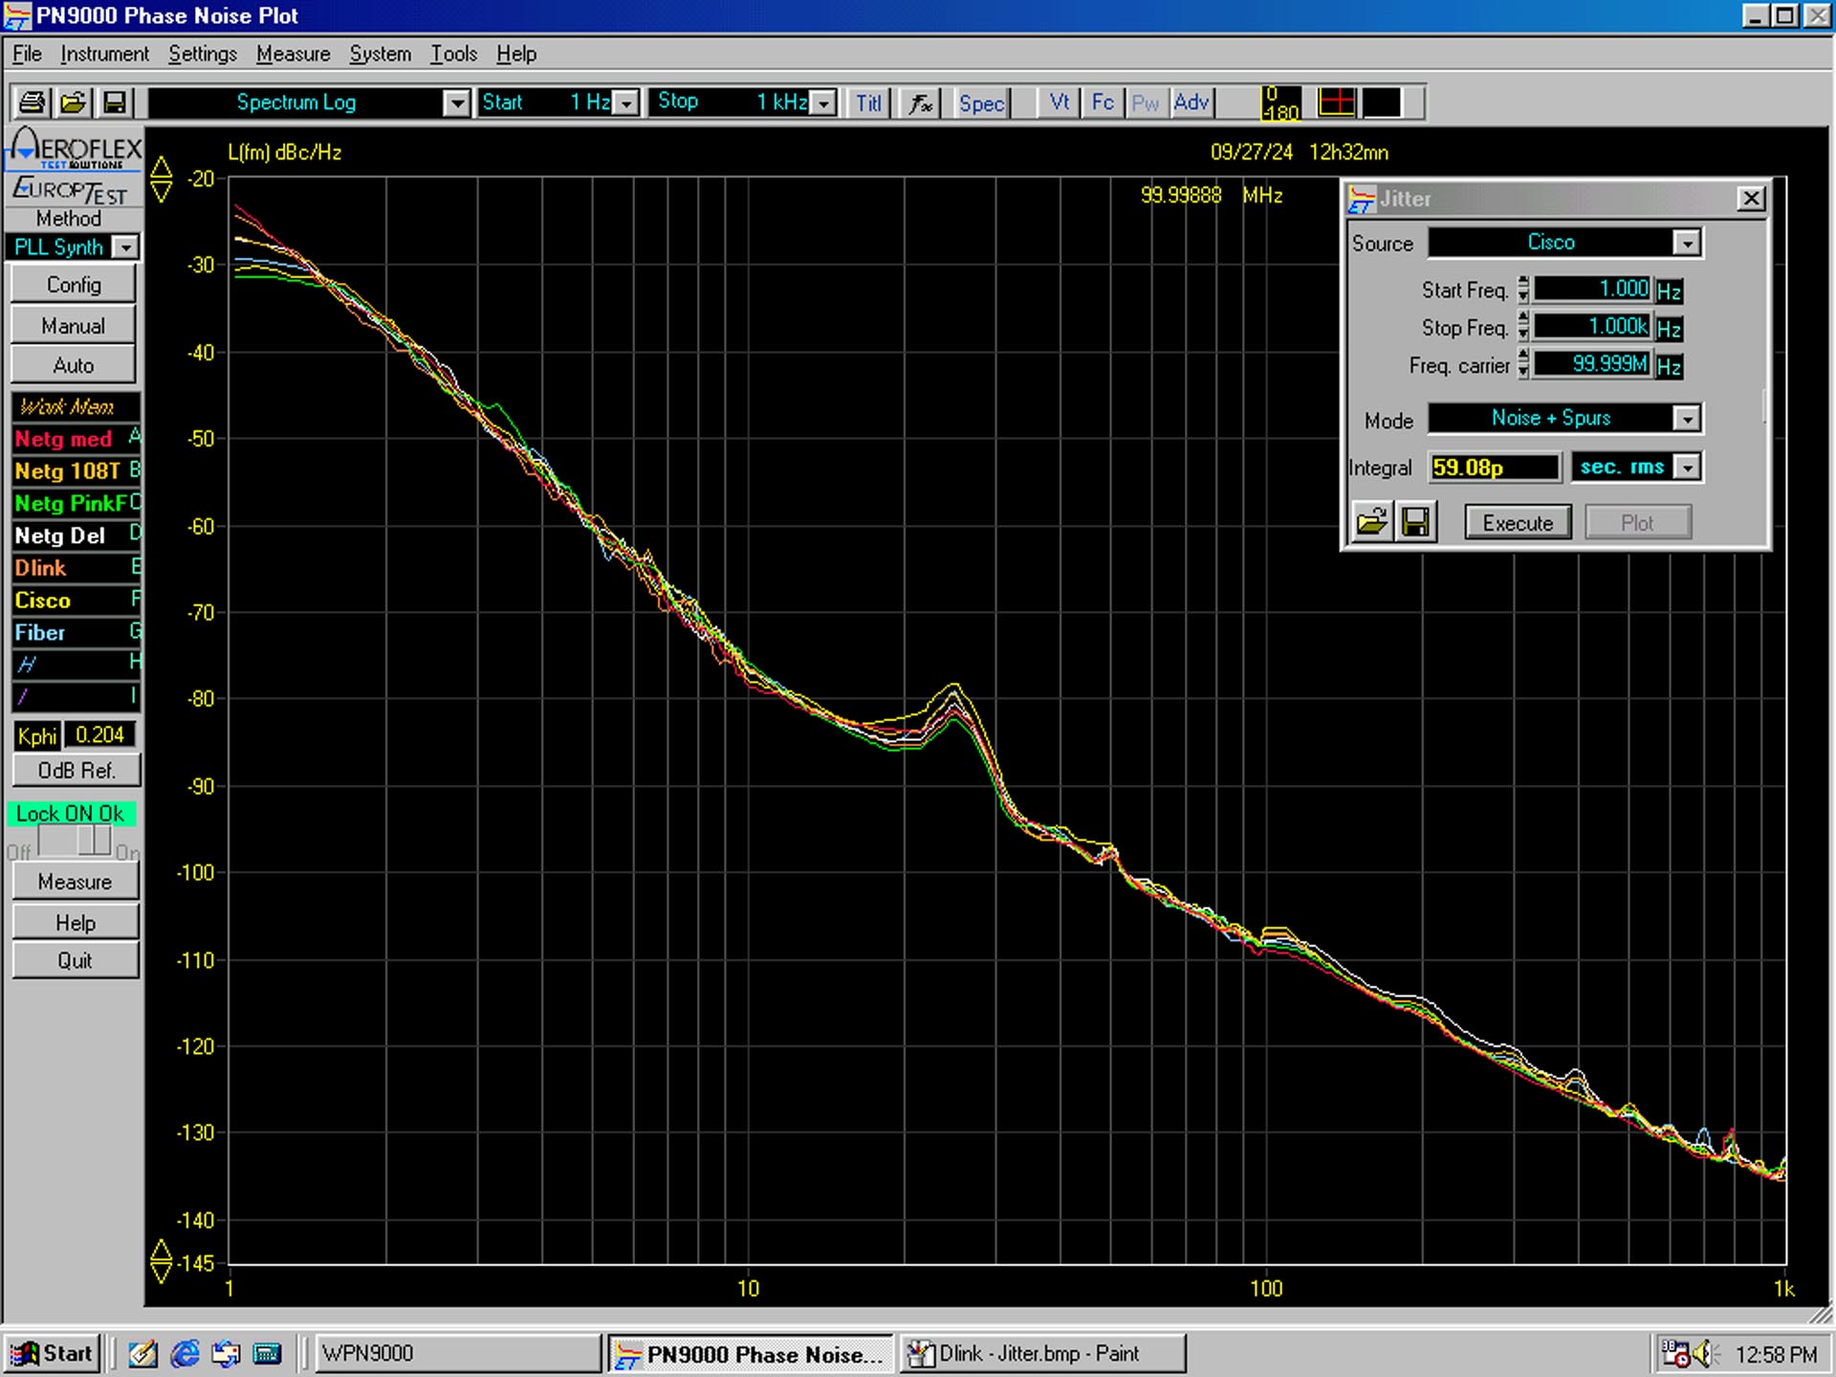Open the Instrument menu

pyautogui.click(x=104, y=54)
